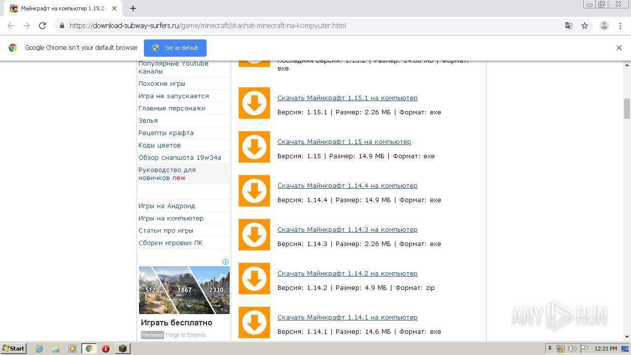Click the scrollbar down arrow

[627, 337]
